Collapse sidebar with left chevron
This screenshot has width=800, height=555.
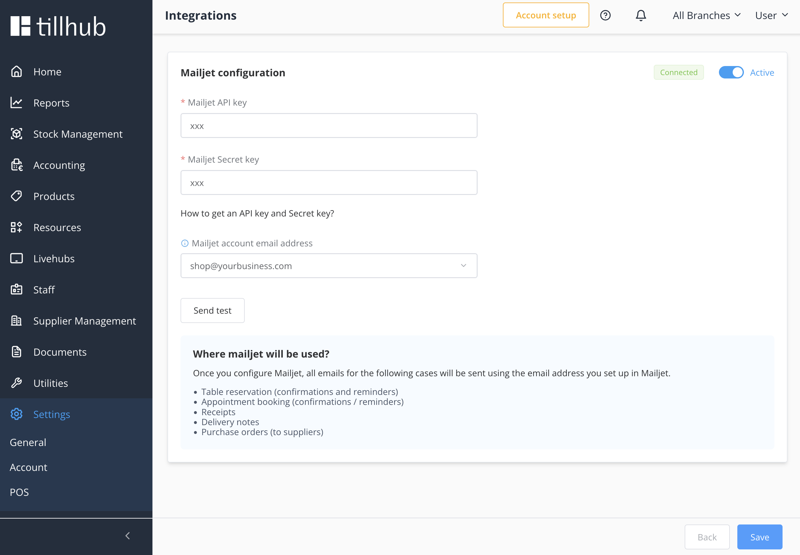tap(128, 536)
